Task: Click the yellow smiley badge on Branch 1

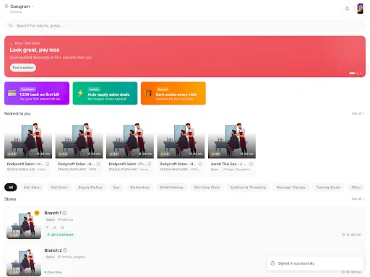Action: (x=37, y=213)
